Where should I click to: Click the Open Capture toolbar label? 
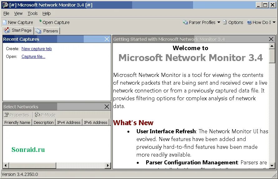(56, 22)
